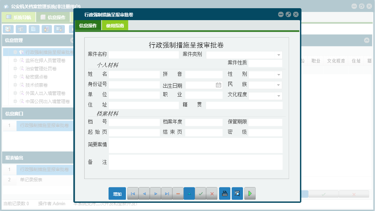Switch to the 信息操作 tab in dialog
The height and width of the screenshot is (211, 375).
(x=88, y=25)
